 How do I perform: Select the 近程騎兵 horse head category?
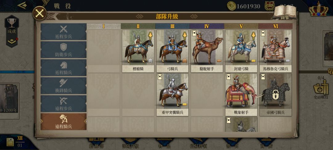pyautogui.click(x=64, y=68)
